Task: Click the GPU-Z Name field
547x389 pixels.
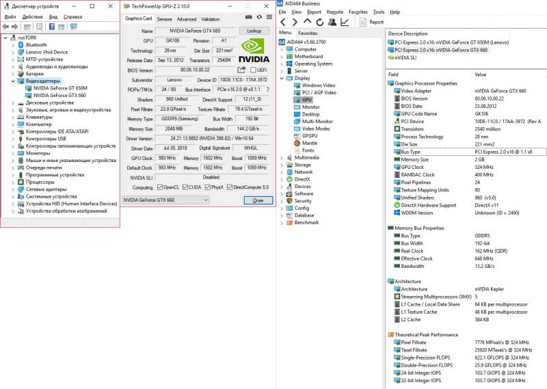Action: 195,31
